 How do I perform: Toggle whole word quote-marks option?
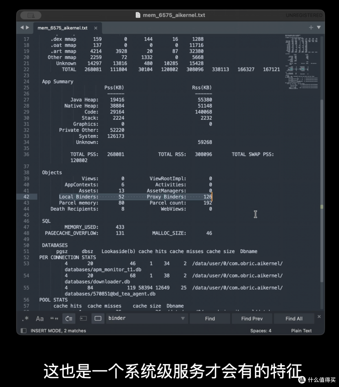click(54, 319)
